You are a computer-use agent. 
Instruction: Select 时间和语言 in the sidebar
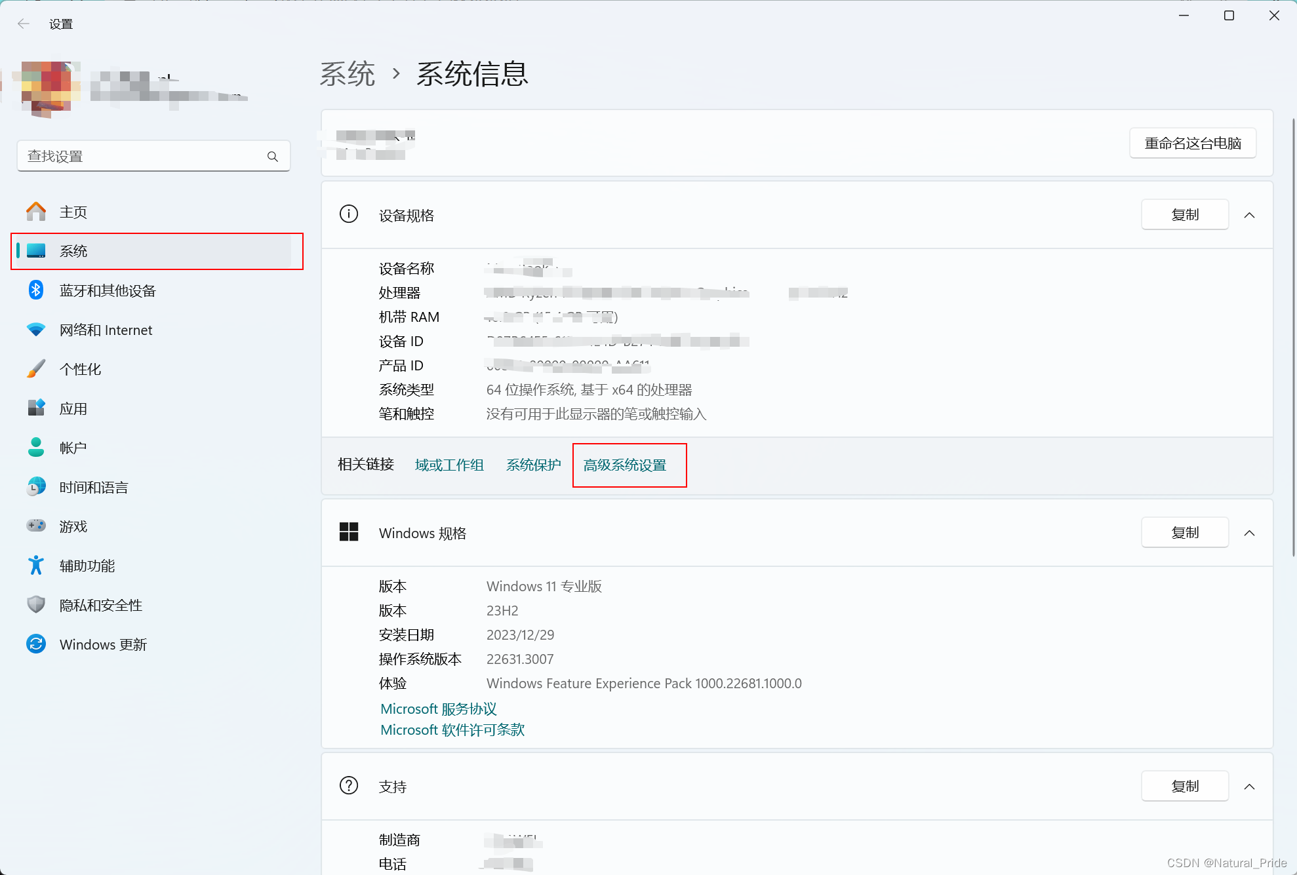(93, 488)
